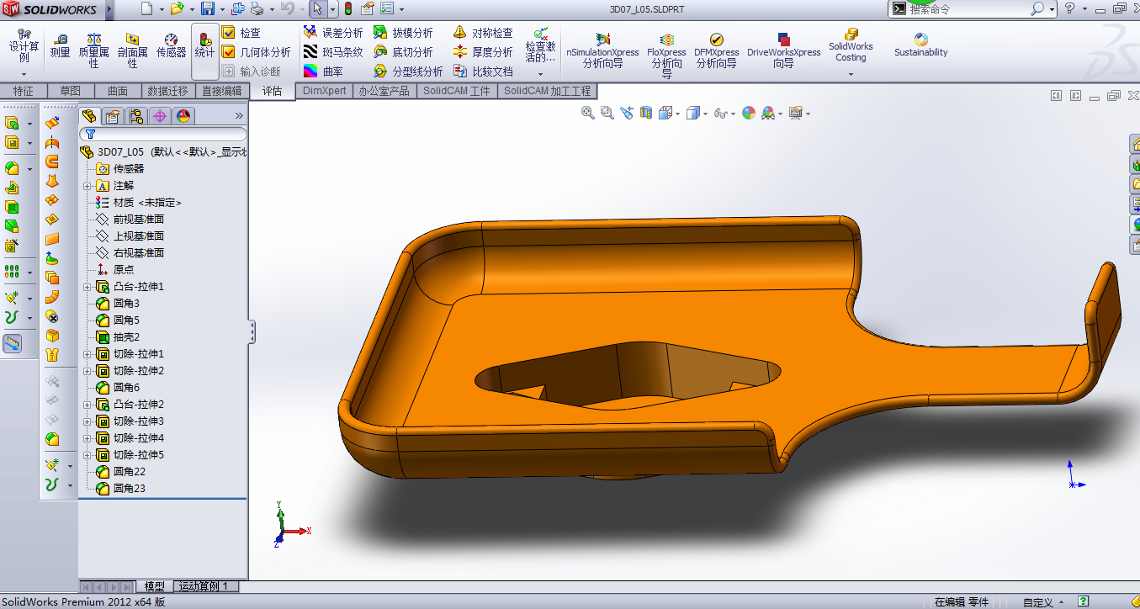
Task: Switch to the 数据迁移 tab
Action: (x=168, y=91)
